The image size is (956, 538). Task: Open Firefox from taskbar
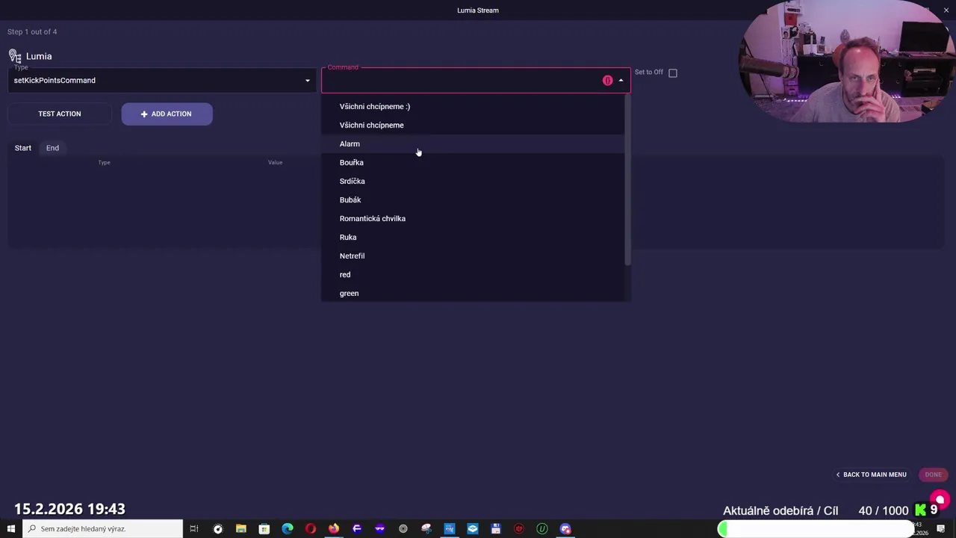[334, 529]
